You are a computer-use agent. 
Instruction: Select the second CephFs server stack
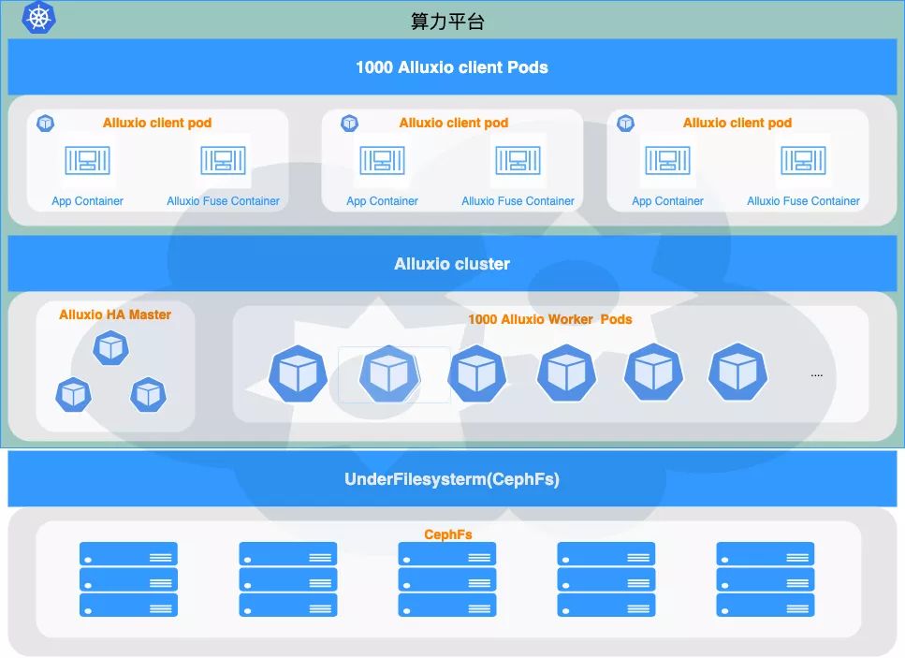288,579
